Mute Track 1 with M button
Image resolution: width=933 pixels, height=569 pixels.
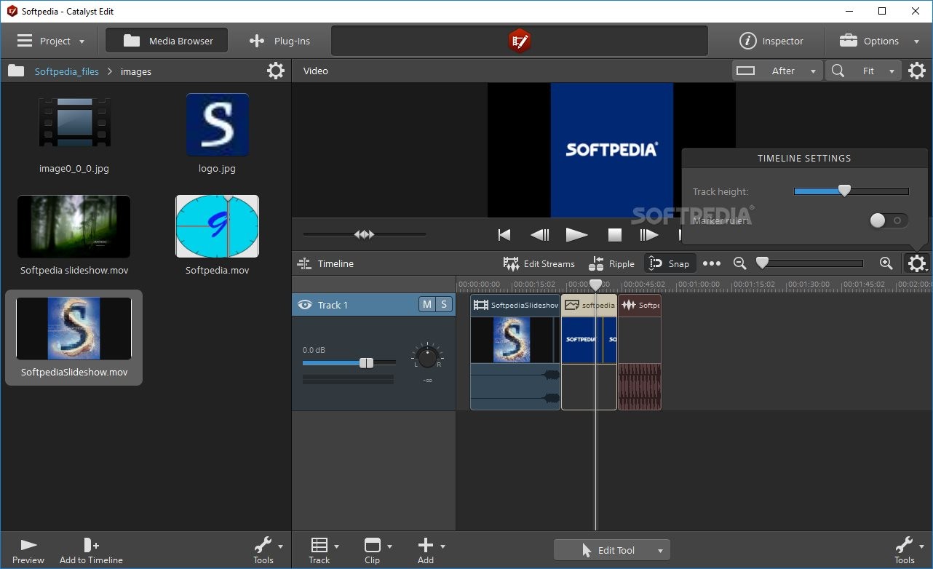(x=426, y=305)
